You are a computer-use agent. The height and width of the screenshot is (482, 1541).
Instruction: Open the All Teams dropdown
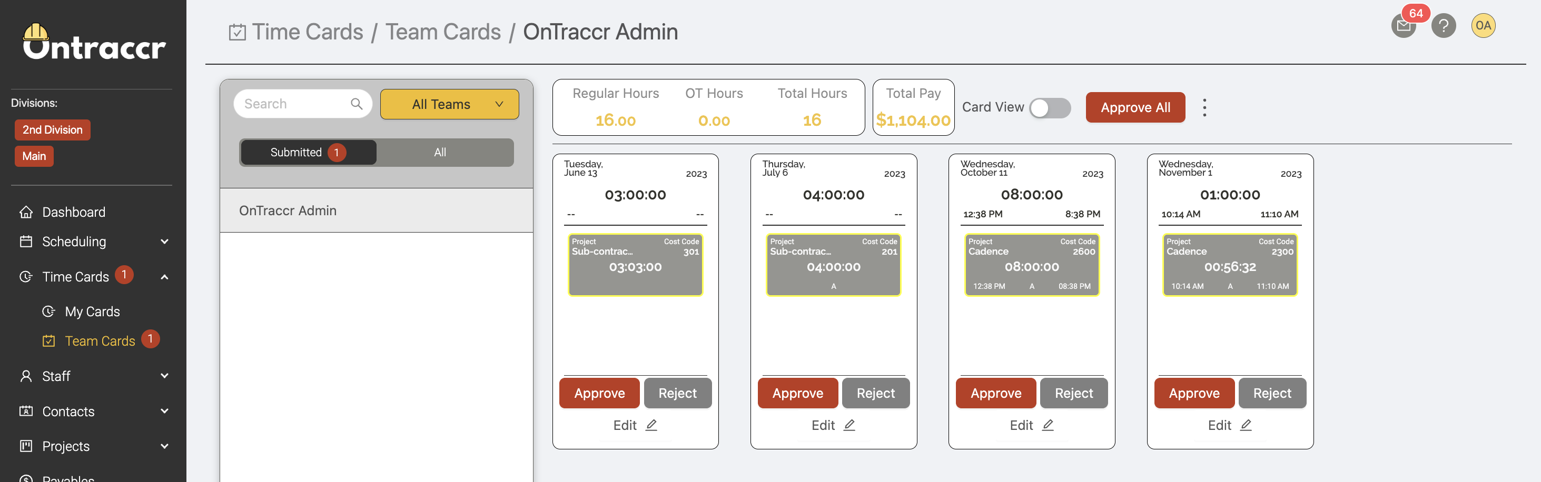point(449,105)
